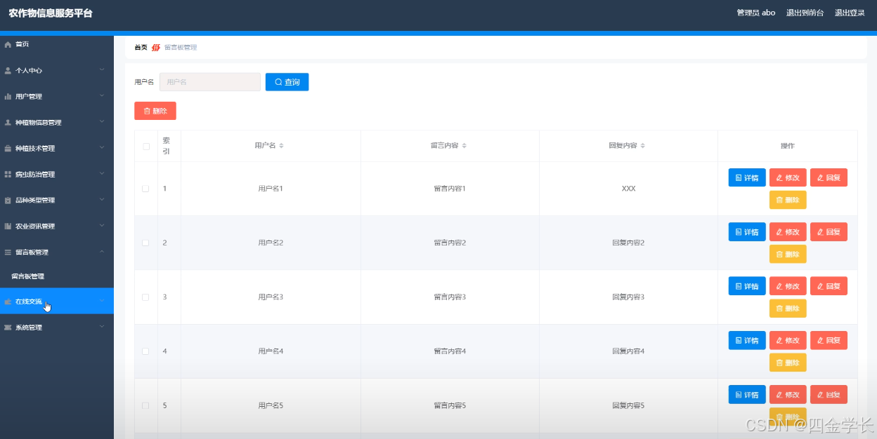Select the 在线交流 menu item
877x439 pixels.
click(57, 301)
